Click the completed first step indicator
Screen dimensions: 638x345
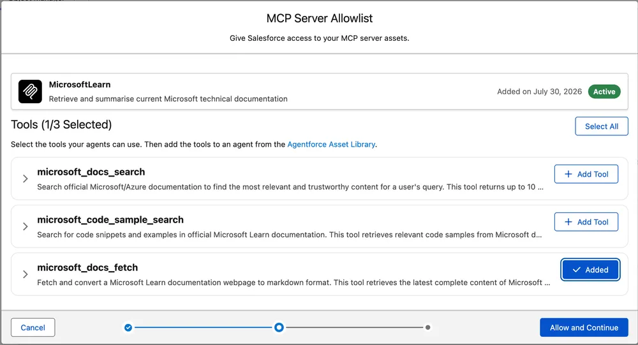pyautogui.click(x=128, y=328)
